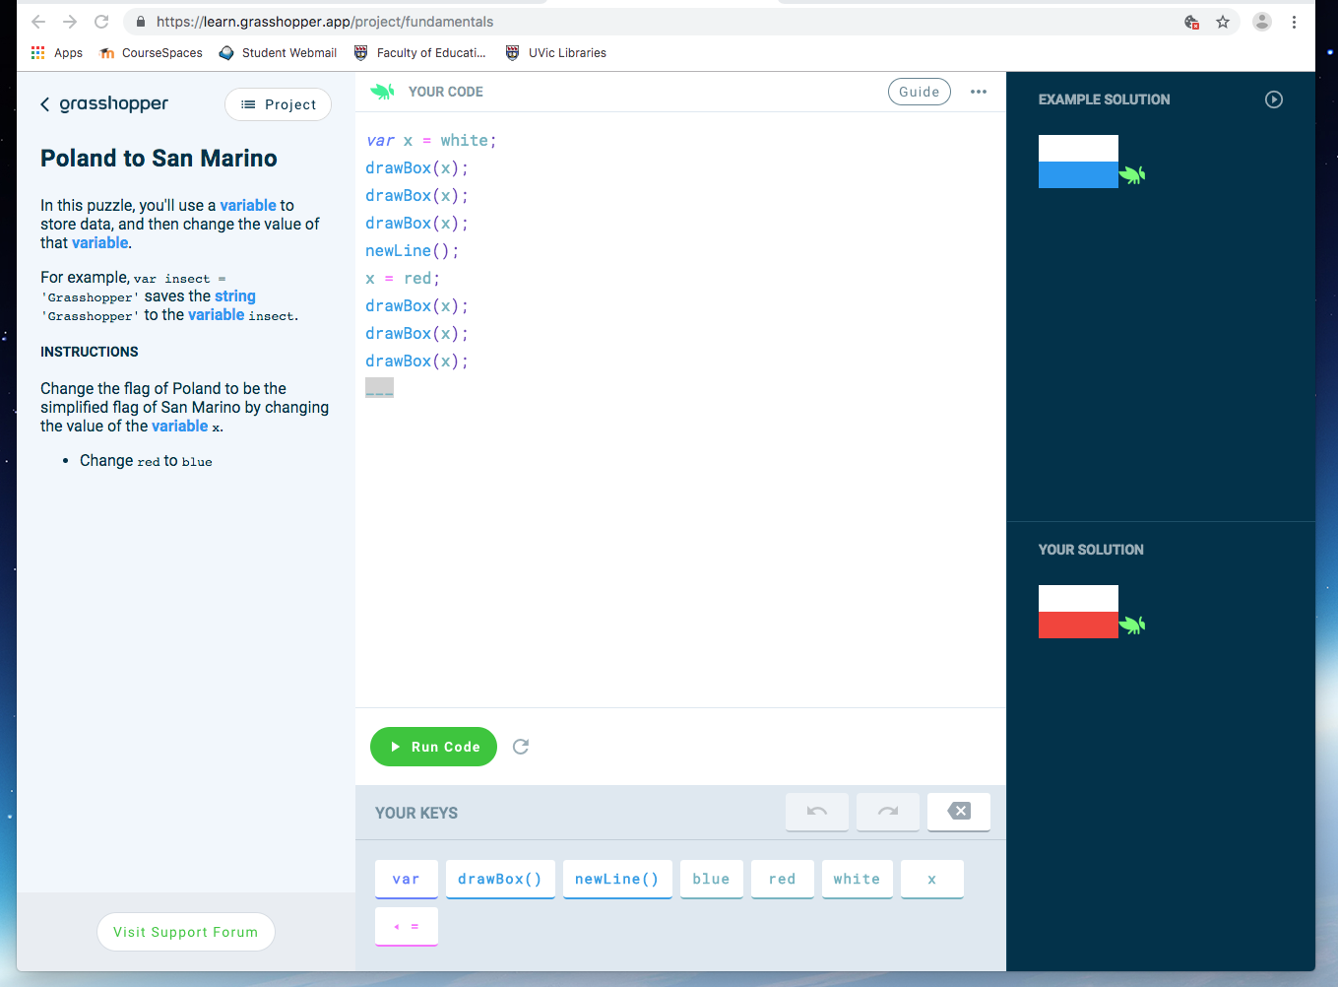The width and height of the screenshot is (1338, 987).
Task: Open the Project list menu
Action: click(x=278, y=104)
